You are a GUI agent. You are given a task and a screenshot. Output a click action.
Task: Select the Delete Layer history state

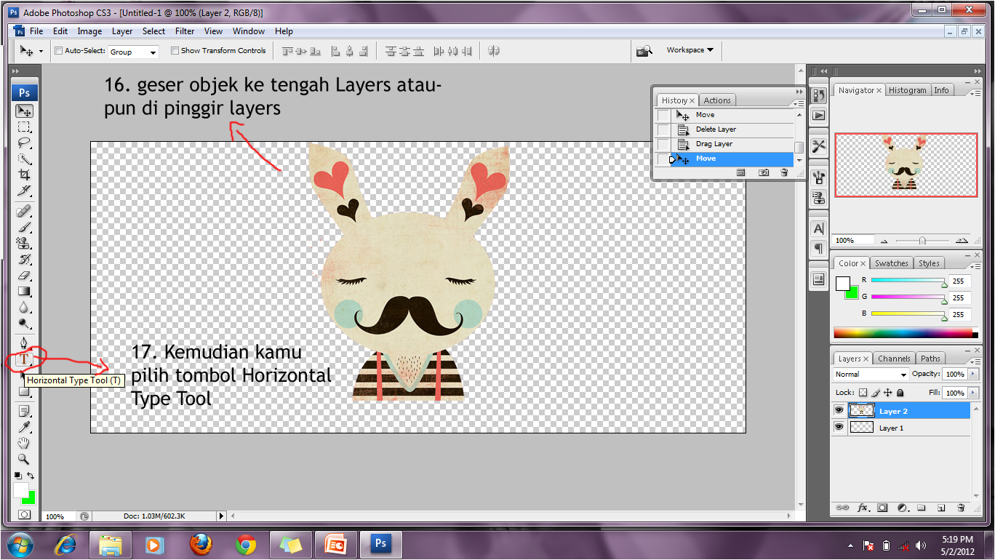pos(716,129)
